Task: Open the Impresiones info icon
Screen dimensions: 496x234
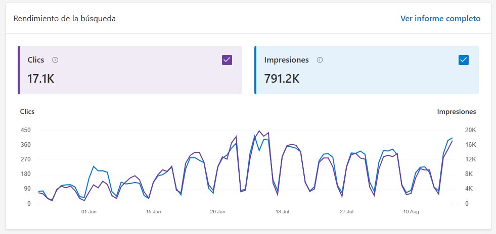Action: [x=320, y=60]
